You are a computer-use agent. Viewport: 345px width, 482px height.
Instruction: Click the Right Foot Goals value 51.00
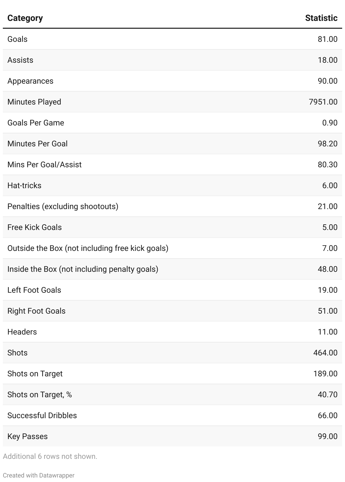click(x=327, y=311)
